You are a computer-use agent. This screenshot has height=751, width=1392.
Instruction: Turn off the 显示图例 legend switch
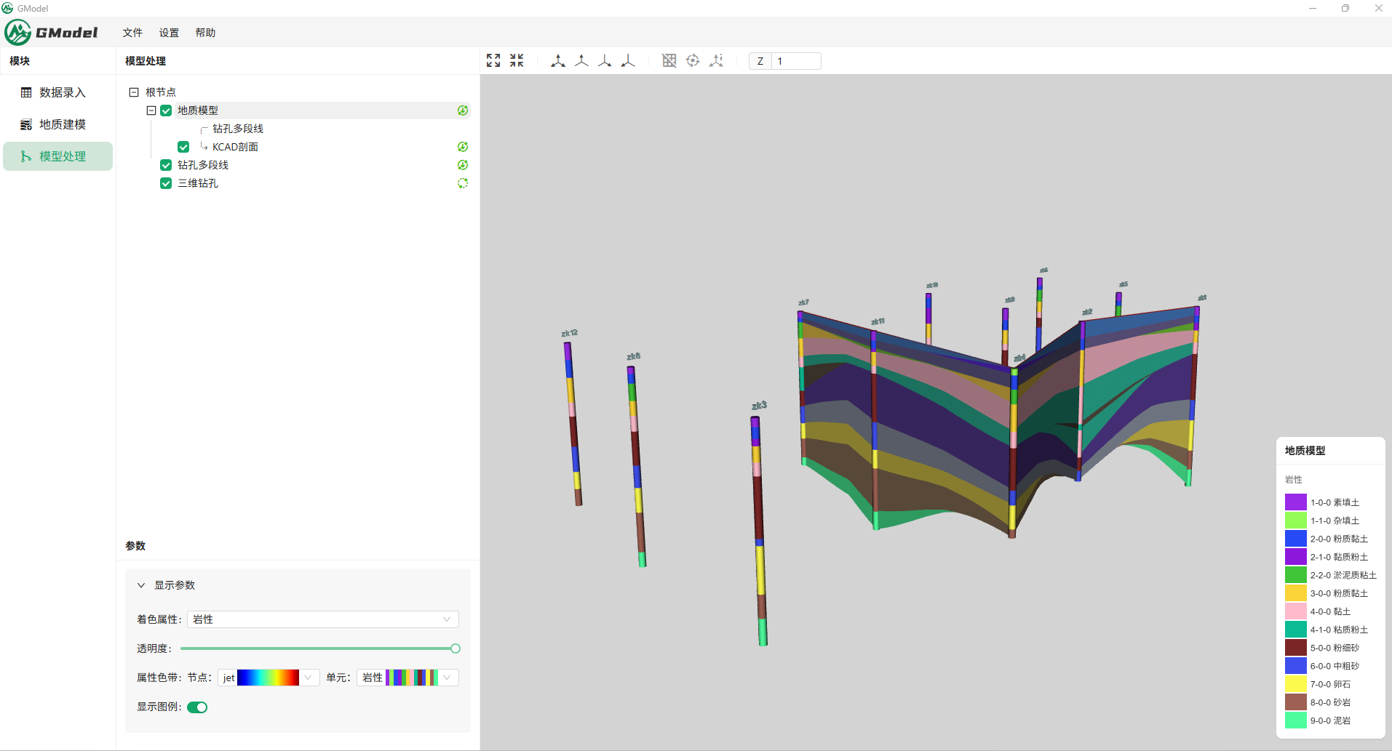[197, 707]
